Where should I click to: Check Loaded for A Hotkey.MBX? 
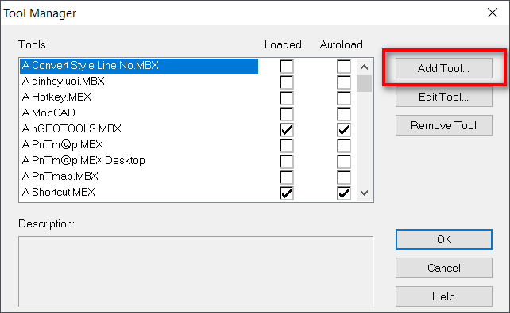tap(287, 98)
